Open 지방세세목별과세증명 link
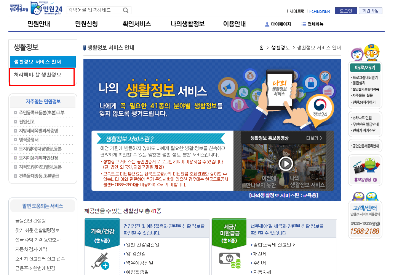Screen dimensions: 398x275 (38, 131)
